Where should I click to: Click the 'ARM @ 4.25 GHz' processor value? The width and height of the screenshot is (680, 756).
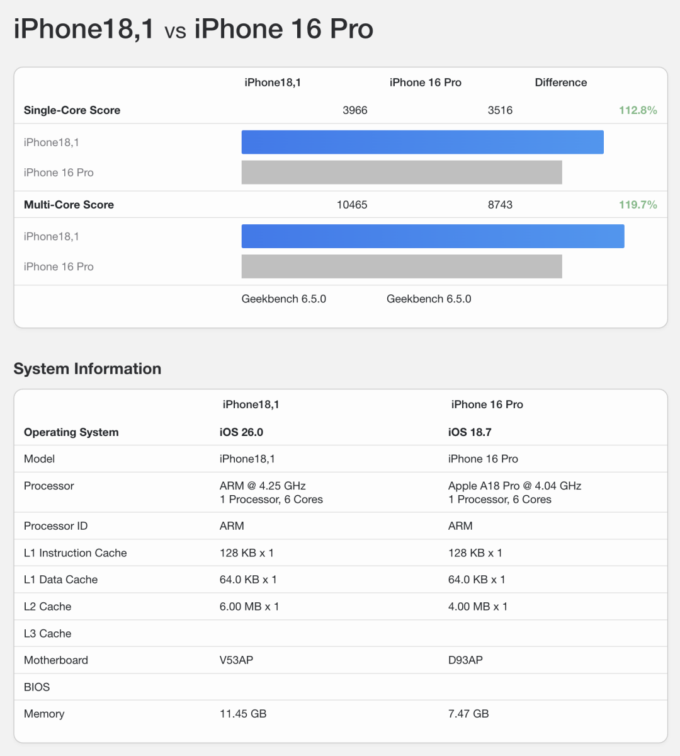click(263, 486)
